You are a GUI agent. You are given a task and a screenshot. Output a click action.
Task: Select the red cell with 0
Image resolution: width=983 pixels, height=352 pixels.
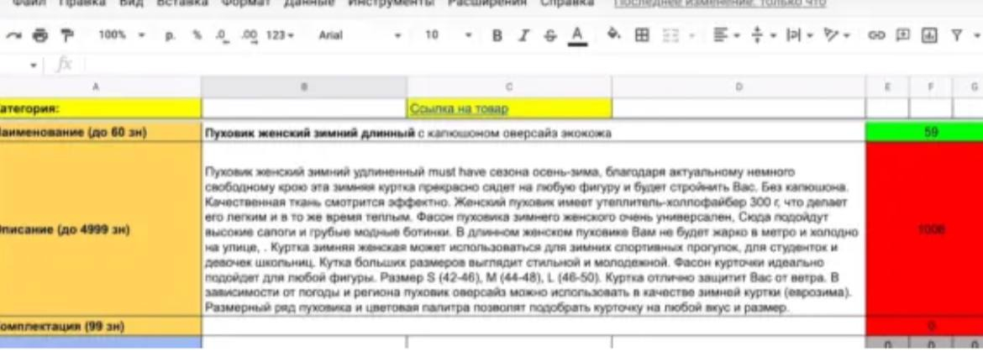924,326
